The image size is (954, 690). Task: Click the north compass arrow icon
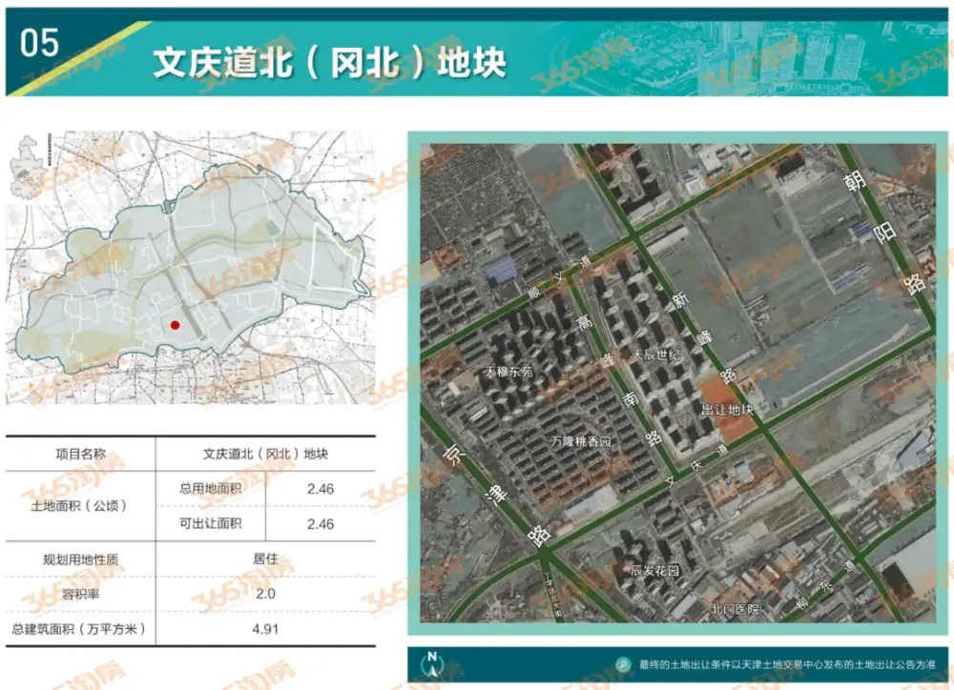432,664
